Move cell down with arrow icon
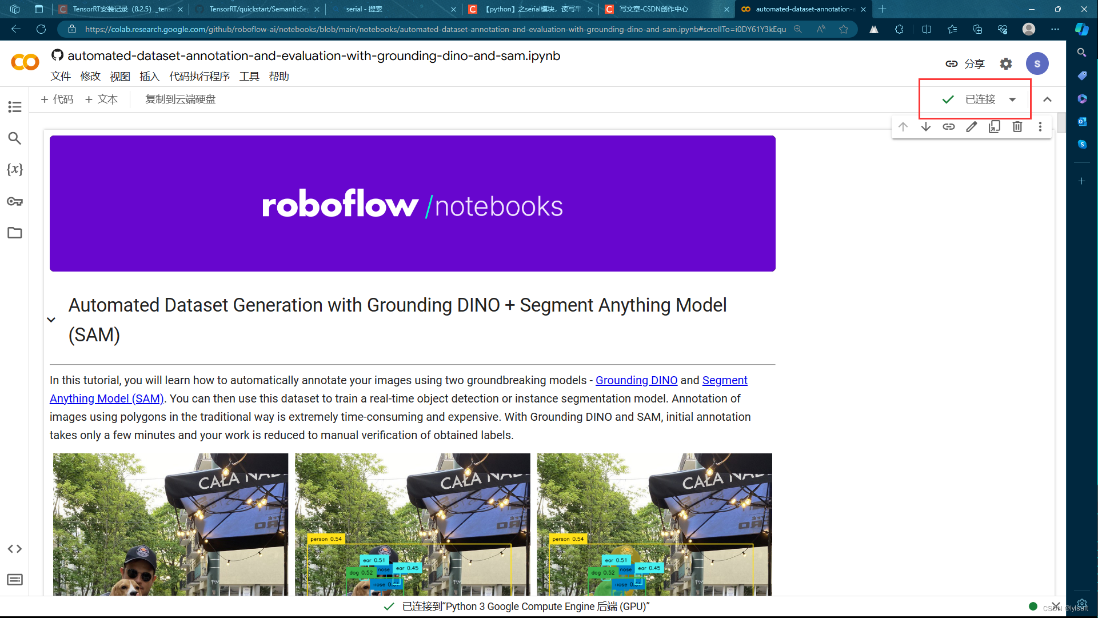This screenshot has width=1098, height=618. coord(926,127)
